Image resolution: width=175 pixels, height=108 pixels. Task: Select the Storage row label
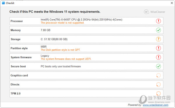click(x=15, y=39)
